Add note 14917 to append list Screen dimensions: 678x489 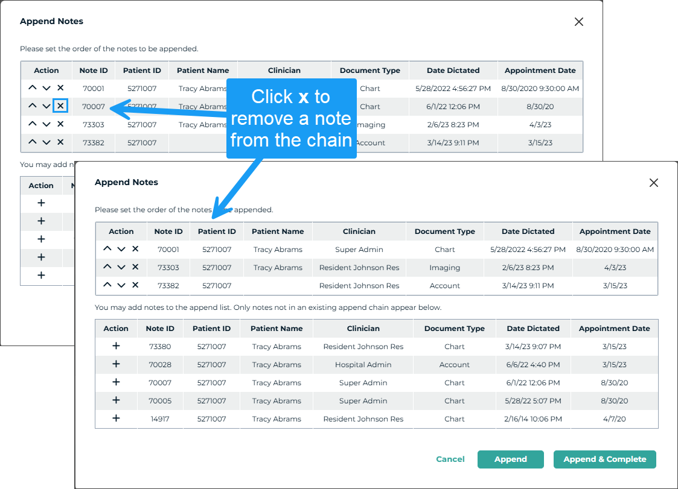pyautogui.click(x=116, y=418)
